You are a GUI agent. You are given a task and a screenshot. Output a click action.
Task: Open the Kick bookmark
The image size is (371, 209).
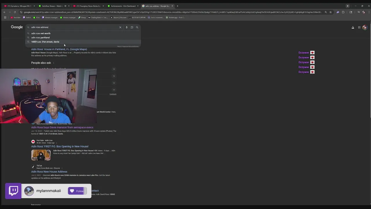click(37, 17)
